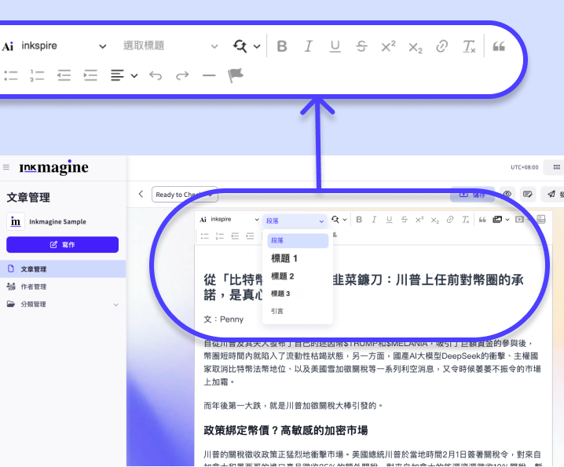Insert bulleted list from enlarged callout

10,75
